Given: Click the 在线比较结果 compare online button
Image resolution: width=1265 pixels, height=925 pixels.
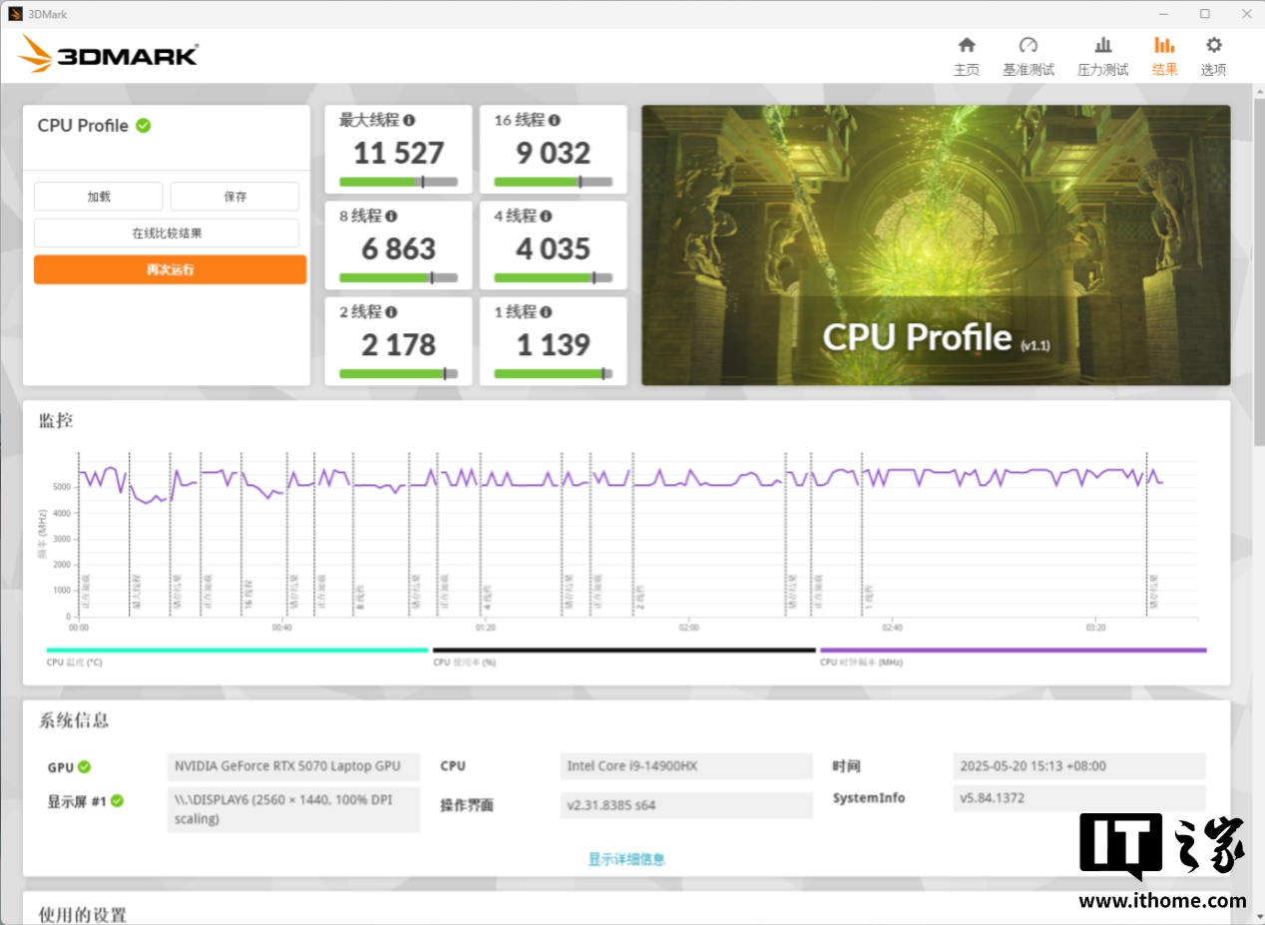Looking at the screenshot, I should coord(167,233).
